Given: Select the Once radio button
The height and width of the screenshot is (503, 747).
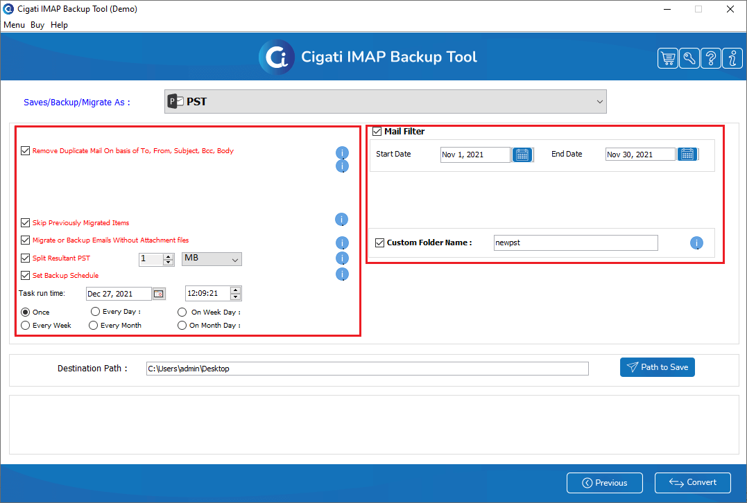Looking at the screenshot, I should click(x=25, y=312).
